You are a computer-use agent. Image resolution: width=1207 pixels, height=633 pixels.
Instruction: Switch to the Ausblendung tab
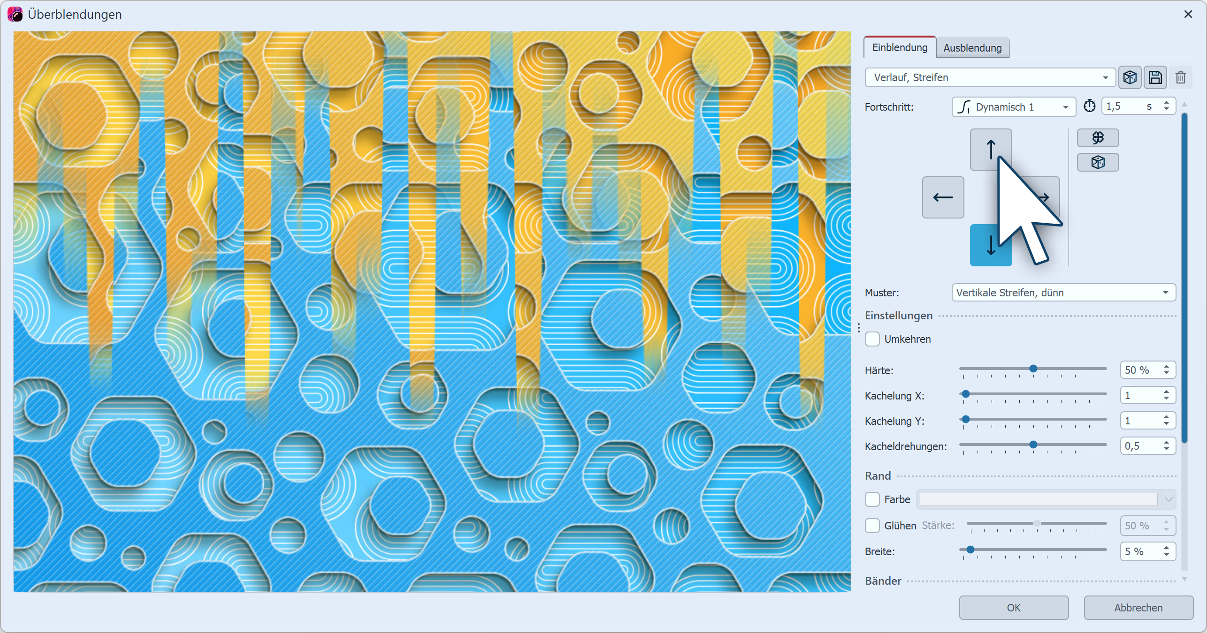click(972, 48)
